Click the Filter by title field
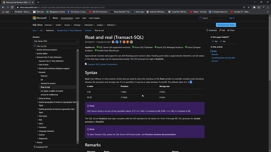The height and width of the screenshot is (152, 271). click(55, 46)
